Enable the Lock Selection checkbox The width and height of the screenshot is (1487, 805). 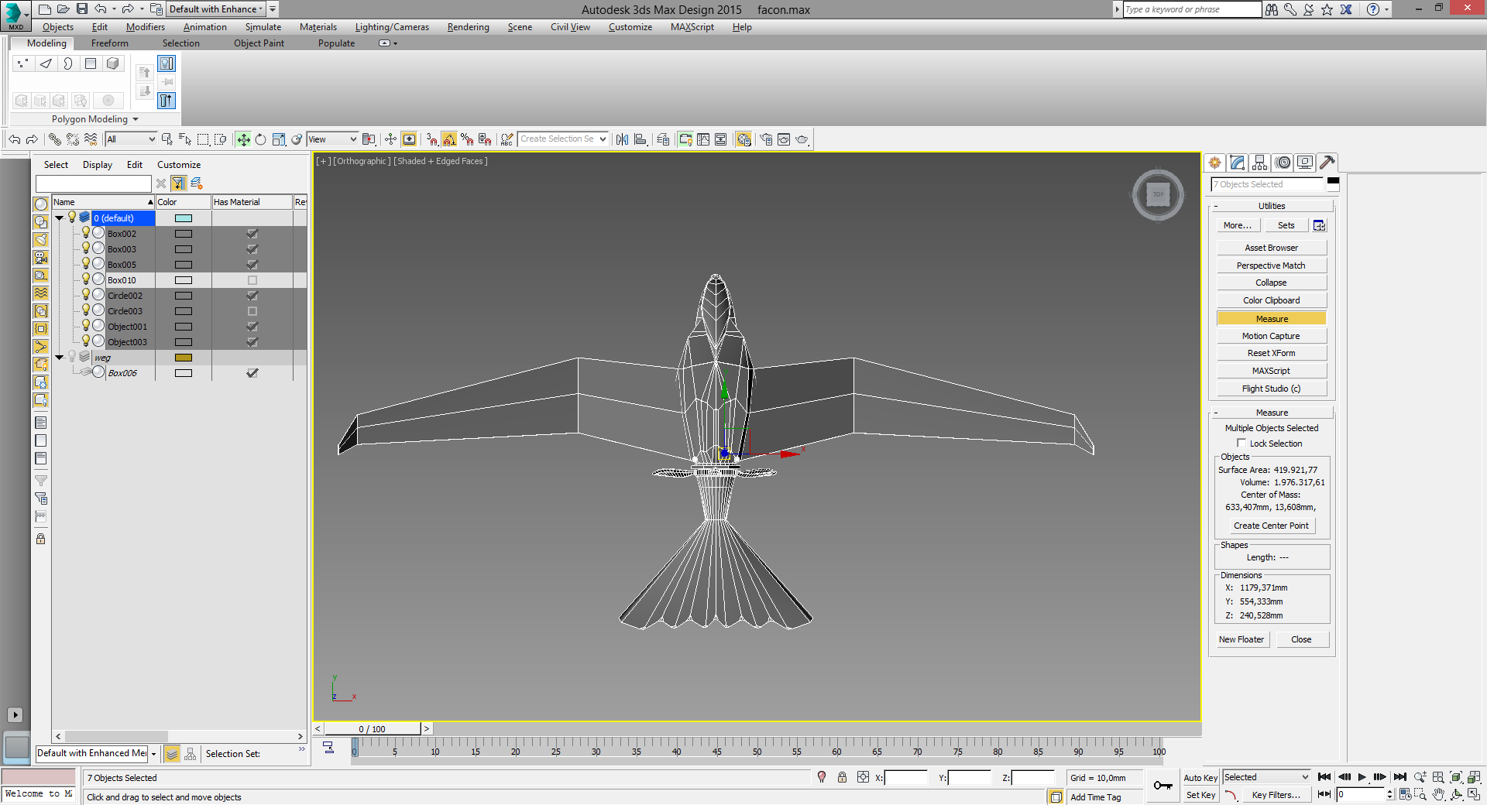point(1241,444)
